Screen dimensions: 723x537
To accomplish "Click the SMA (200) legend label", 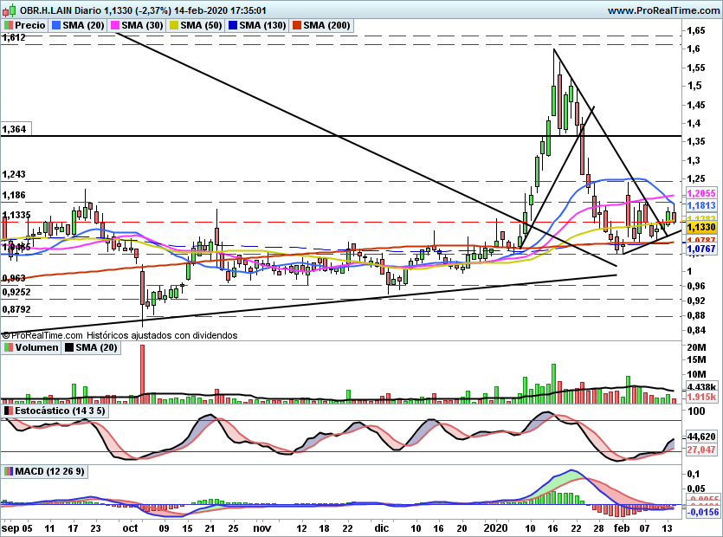I will [x=326, y=25].
